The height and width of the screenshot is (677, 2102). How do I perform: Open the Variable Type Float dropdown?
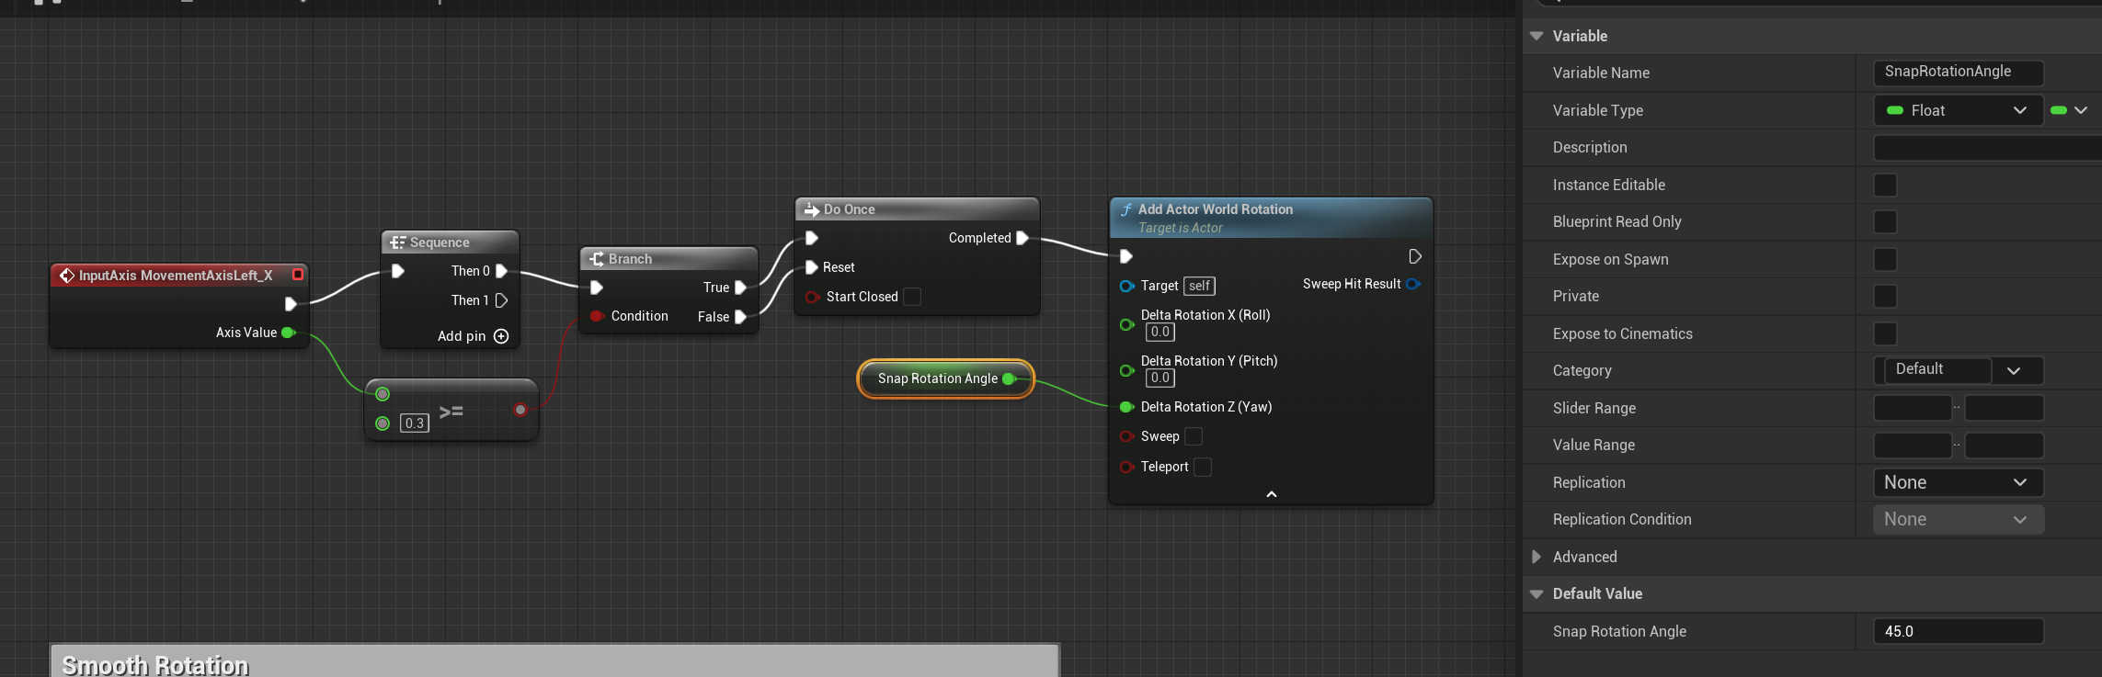pyautogui.click(x=1957, y=110)
